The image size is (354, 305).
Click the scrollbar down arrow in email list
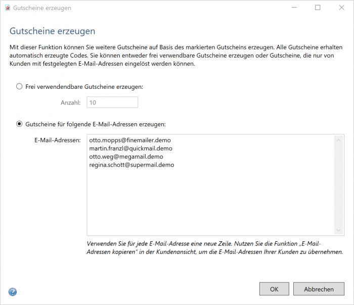click(x=339, y=230)
